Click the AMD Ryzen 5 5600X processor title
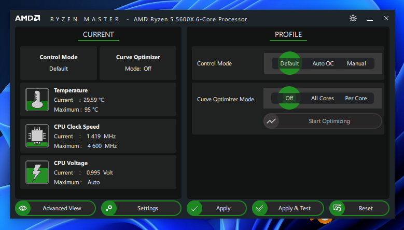 [x=190, y=19]
